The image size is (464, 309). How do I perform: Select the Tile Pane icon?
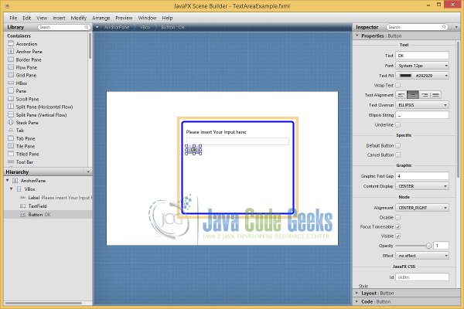pos(11,146)
